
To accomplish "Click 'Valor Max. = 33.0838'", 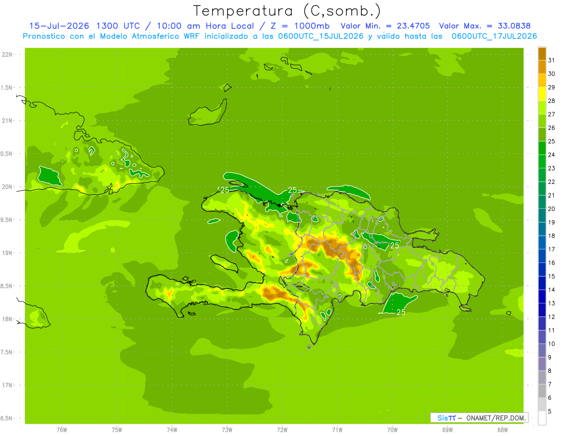I will coord(486,26).
